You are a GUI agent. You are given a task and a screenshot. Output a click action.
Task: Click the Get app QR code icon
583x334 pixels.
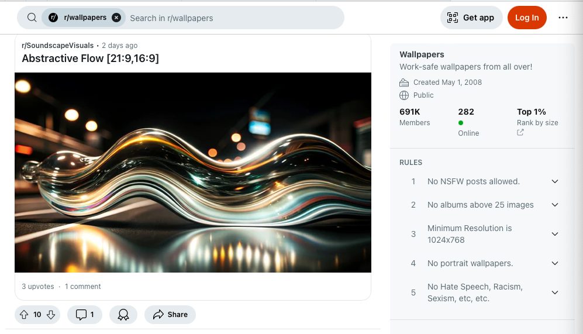point(453,18)
